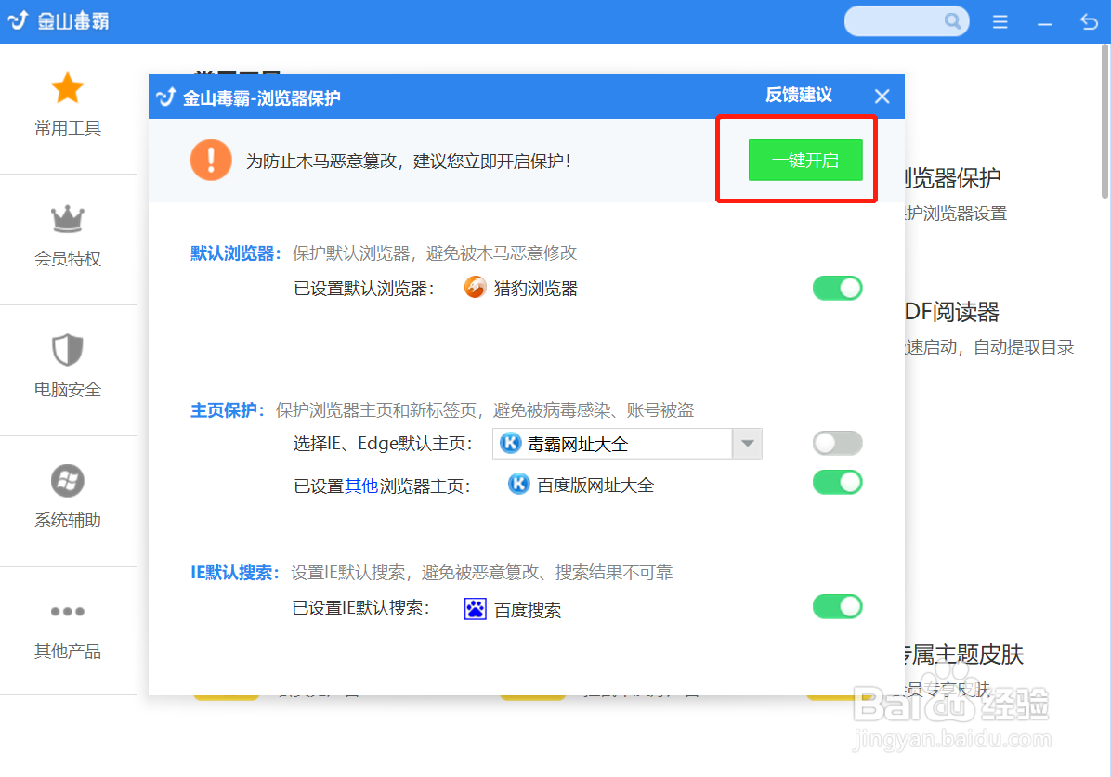This screenshot has height=777, width=1111.
Task: Click the 百度搜索 paw icon
Action: 476,609
